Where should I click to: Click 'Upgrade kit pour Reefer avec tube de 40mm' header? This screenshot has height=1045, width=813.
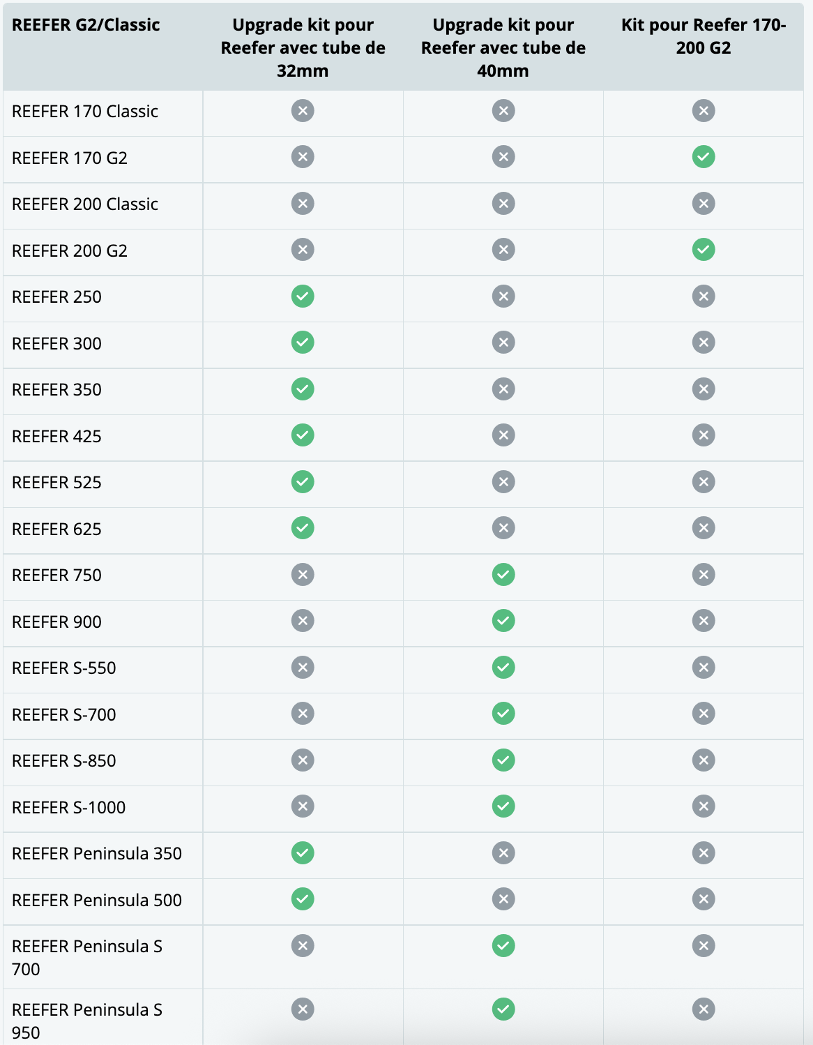click(503, 47)
